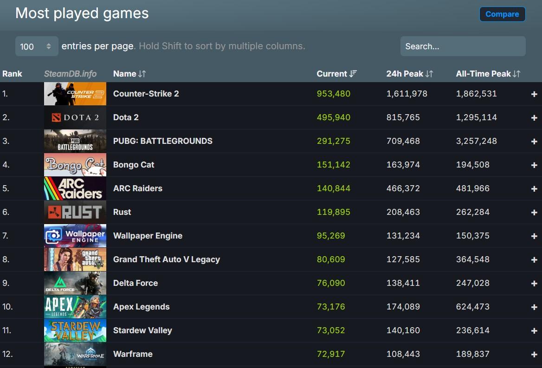Expand Warframe row using plus sign
542x368 pixels.
(x=534, y=355)
